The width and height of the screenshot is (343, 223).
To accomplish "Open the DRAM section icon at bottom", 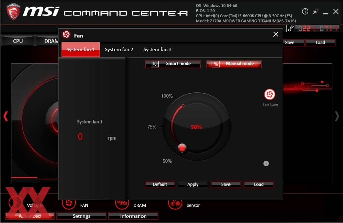I will pyautogui.click(x=122, y=203).
